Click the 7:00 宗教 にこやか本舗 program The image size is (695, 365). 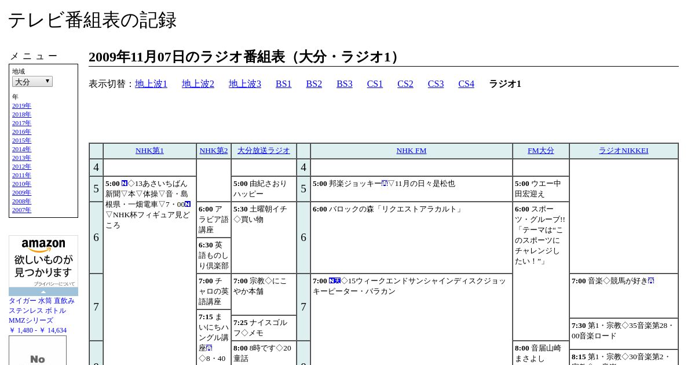pyautogui.click(x=264, y=294)
